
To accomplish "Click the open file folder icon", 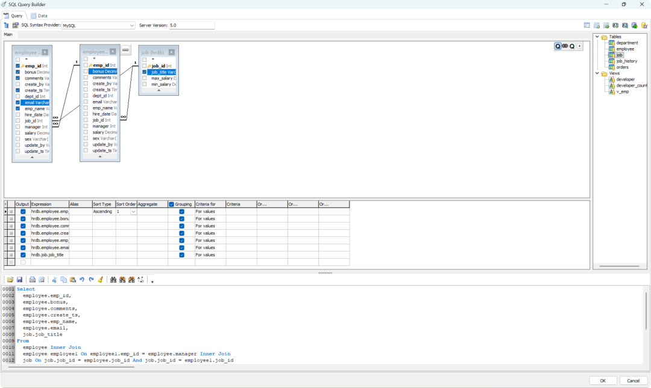I will pos(10,280).
